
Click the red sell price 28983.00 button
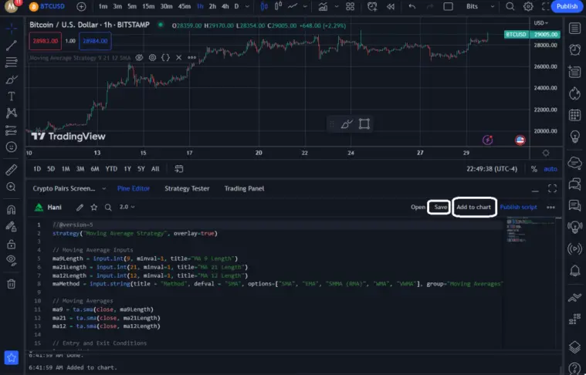pos(46,41)
